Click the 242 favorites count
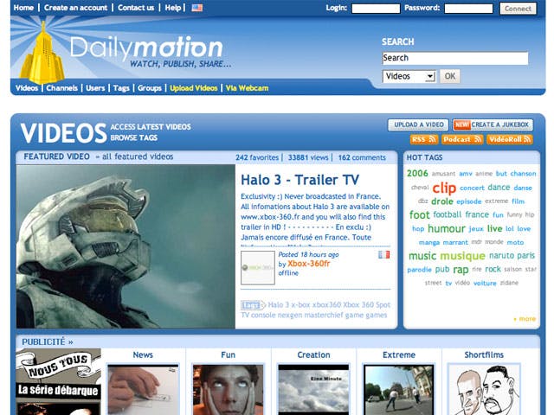 (257, 157)
